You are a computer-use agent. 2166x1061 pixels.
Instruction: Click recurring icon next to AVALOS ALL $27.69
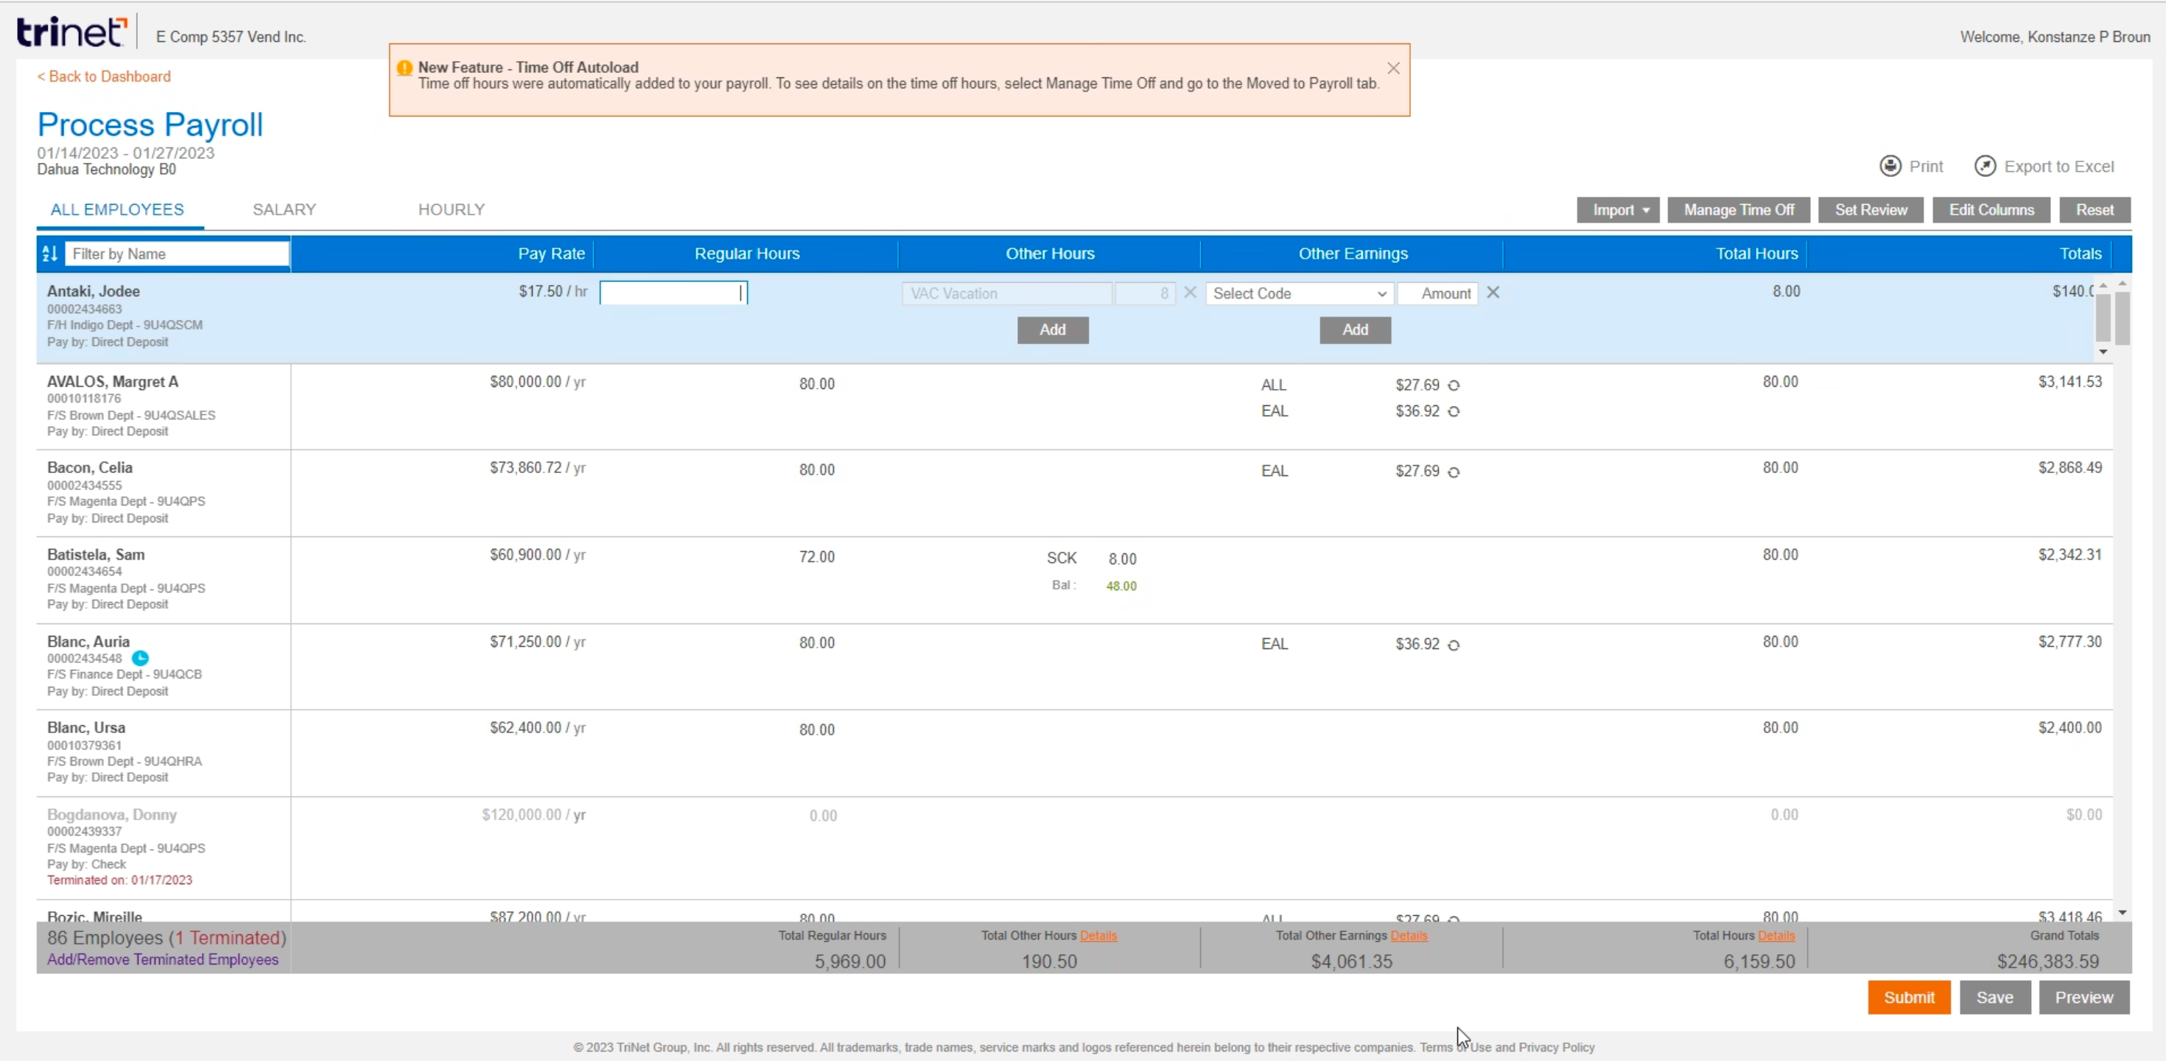pyautogui.click(x=1454, y=385)
